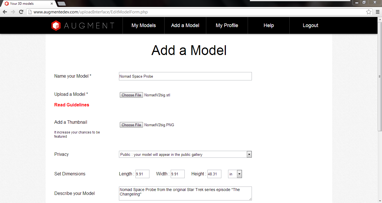Click the page reload icon
Image resolution: width=382 pixels, height=203 pixels.
(21, 12)
